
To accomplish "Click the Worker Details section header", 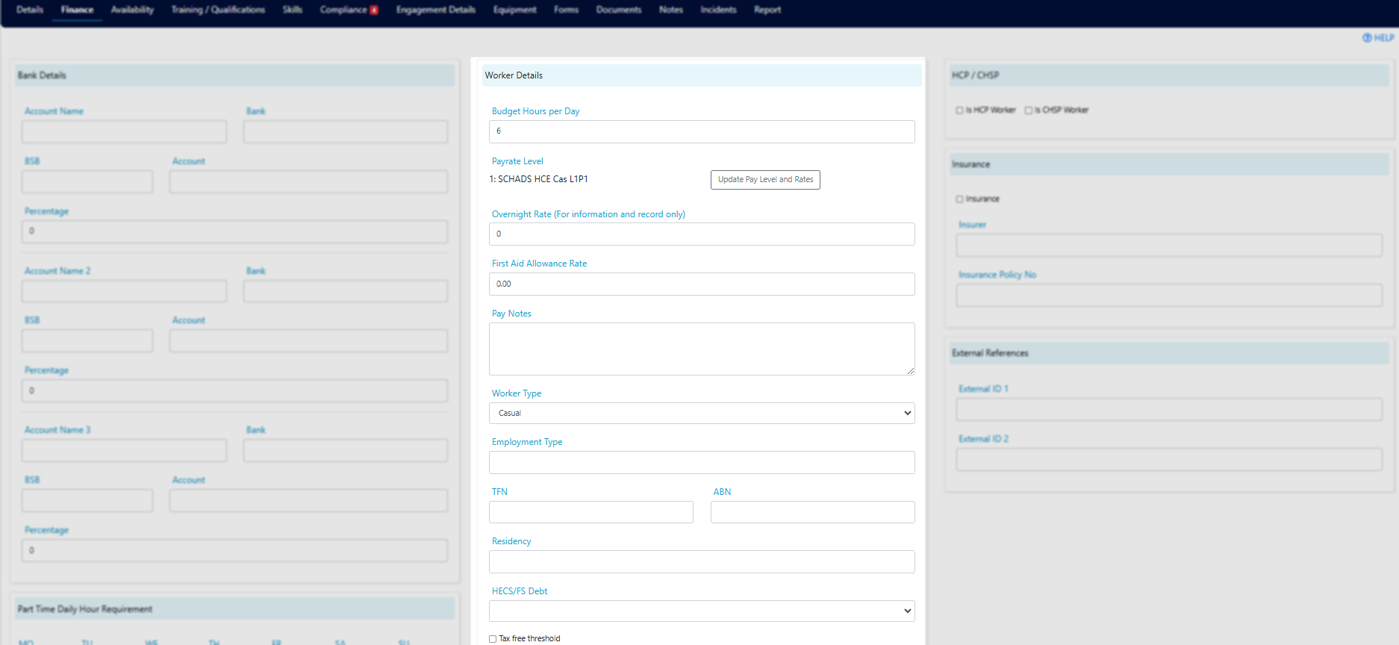I will 702,75.
